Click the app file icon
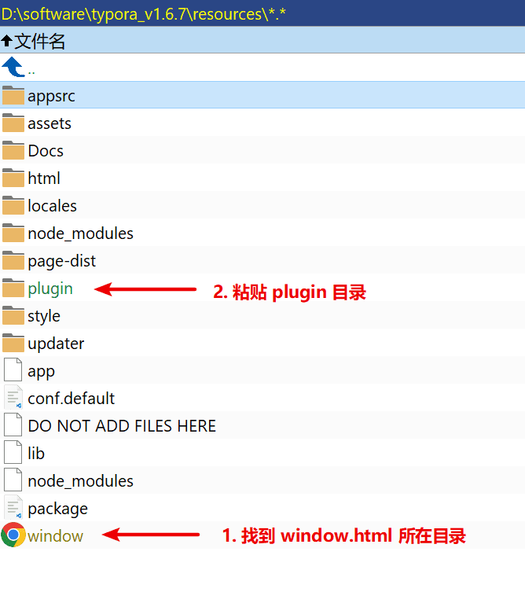 point(13,370)
